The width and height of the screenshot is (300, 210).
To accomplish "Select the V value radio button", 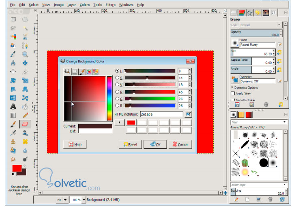I will click(x=117, y=85).
